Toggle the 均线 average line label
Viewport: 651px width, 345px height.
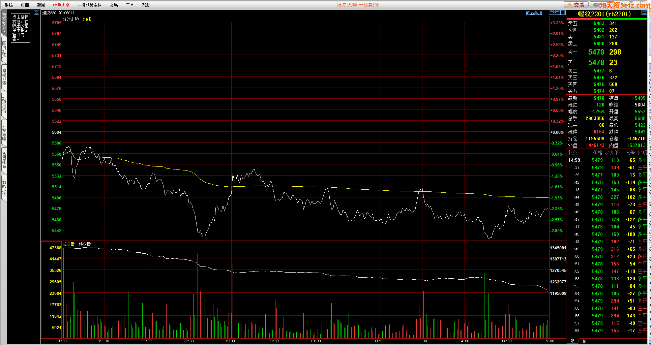[87, 19]
